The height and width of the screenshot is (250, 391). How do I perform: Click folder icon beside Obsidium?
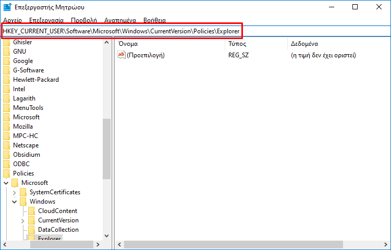coord(6,155)
